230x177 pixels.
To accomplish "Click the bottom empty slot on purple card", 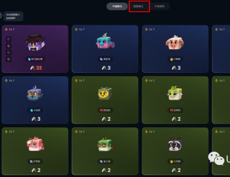I will click(x=8, y=59).
